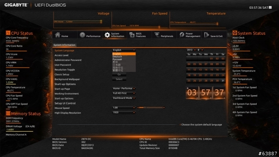The image size is (279, 157).
Task: Select the Access Level row
Action: pos(61,55)
